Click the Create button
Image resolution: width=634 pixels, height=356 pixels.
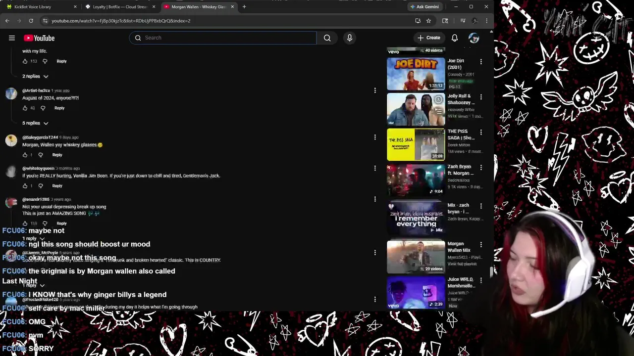point(429,38)
